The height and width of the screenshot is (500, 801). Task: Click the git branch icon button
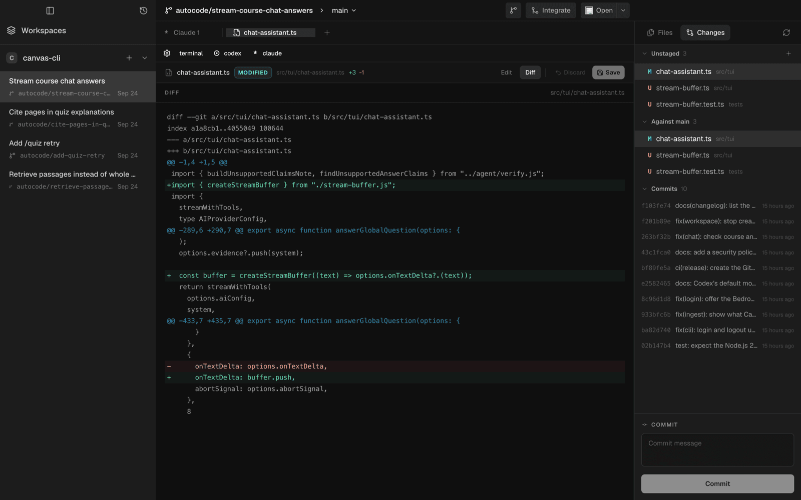tap(513, 10)
